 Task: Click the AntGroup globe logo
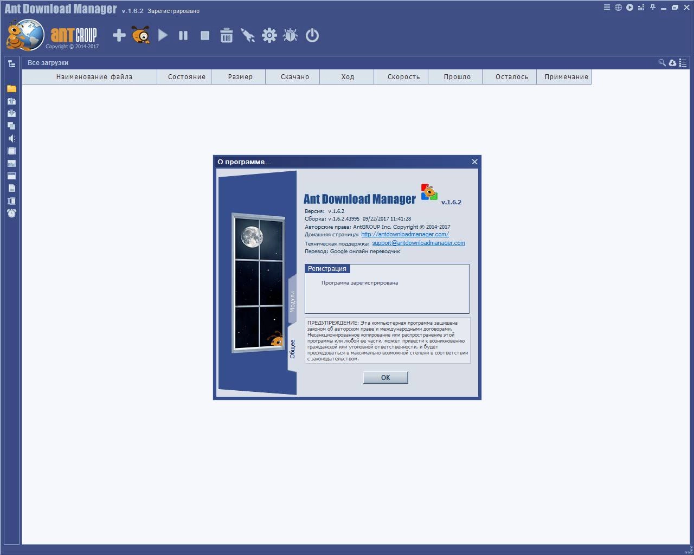[25, 35]
